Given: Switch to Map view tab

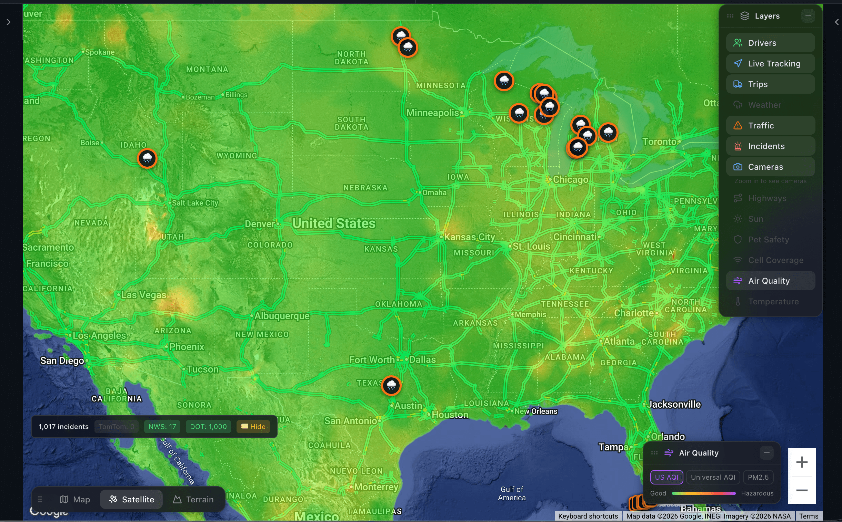Looking at the screenshot, I should [x=75, y=499].
